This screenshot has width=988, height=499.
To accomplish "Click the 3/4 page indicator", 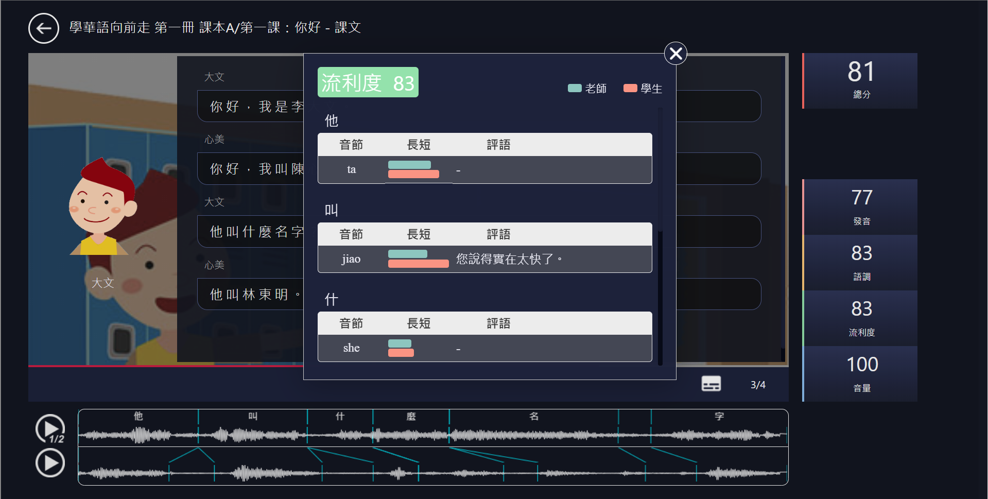I will click(757, 384).
